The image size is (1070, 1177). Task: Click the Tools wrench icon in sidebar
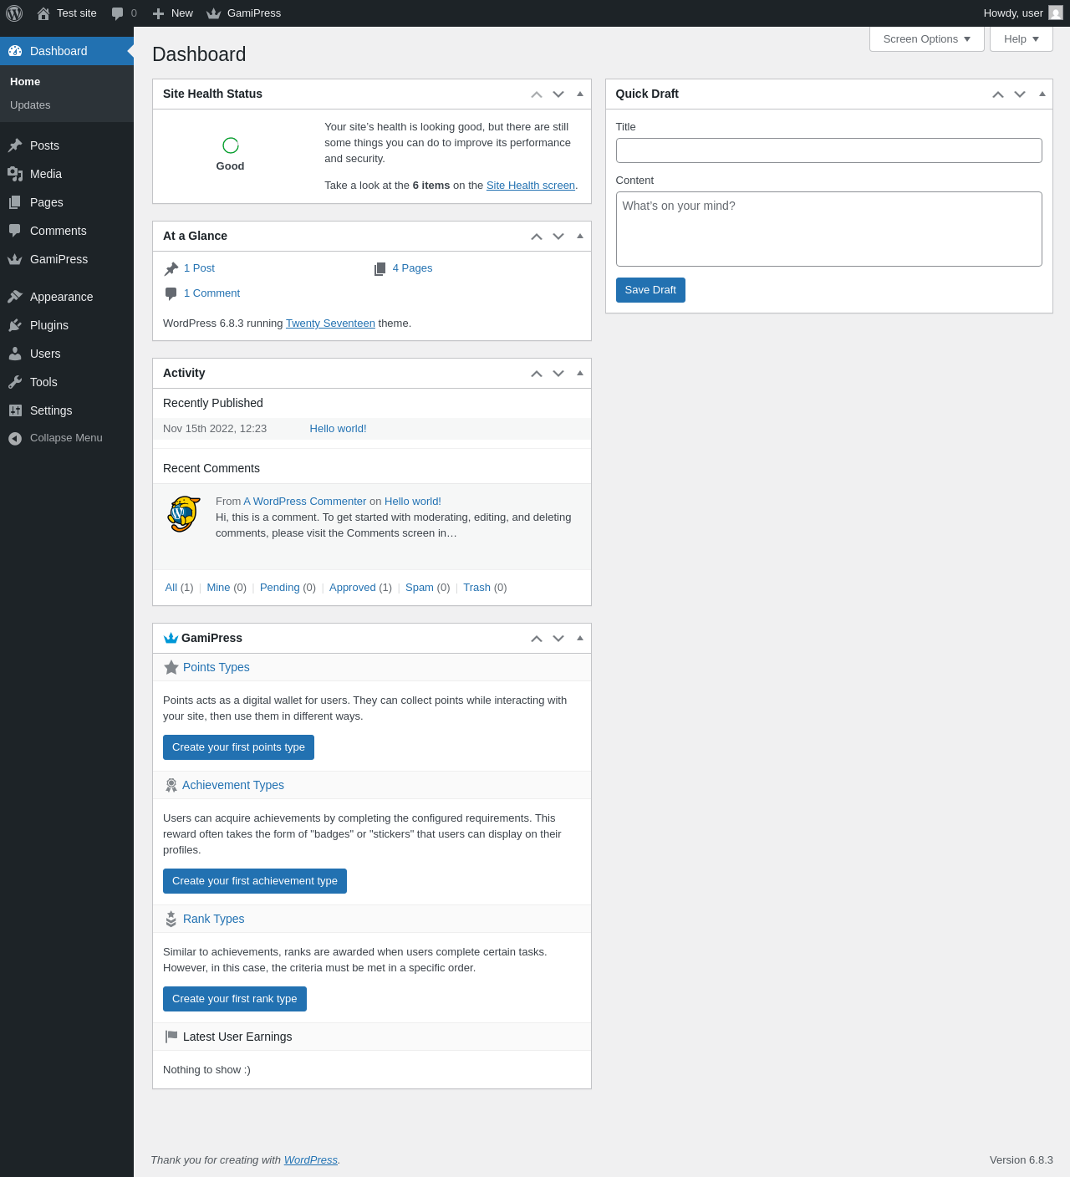coord(15,382)
